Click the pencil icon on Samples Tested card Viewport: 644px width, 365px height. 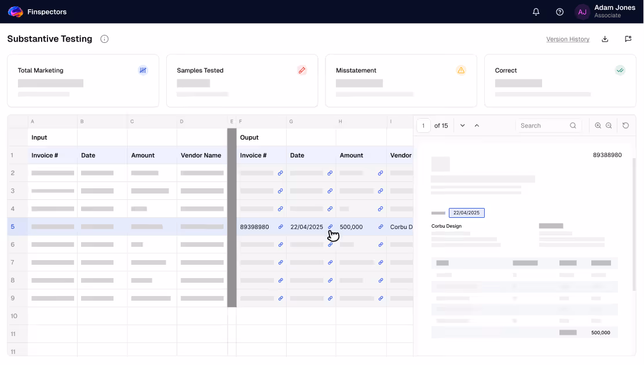pyautogui.click(x=302, y=70)
